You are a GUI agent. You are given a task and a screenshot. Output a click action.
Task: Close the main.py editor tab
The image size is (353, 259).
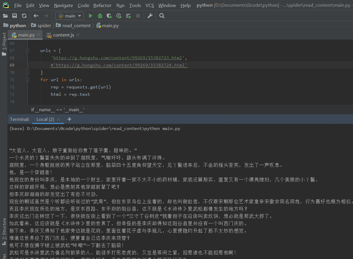coord(38,35)
